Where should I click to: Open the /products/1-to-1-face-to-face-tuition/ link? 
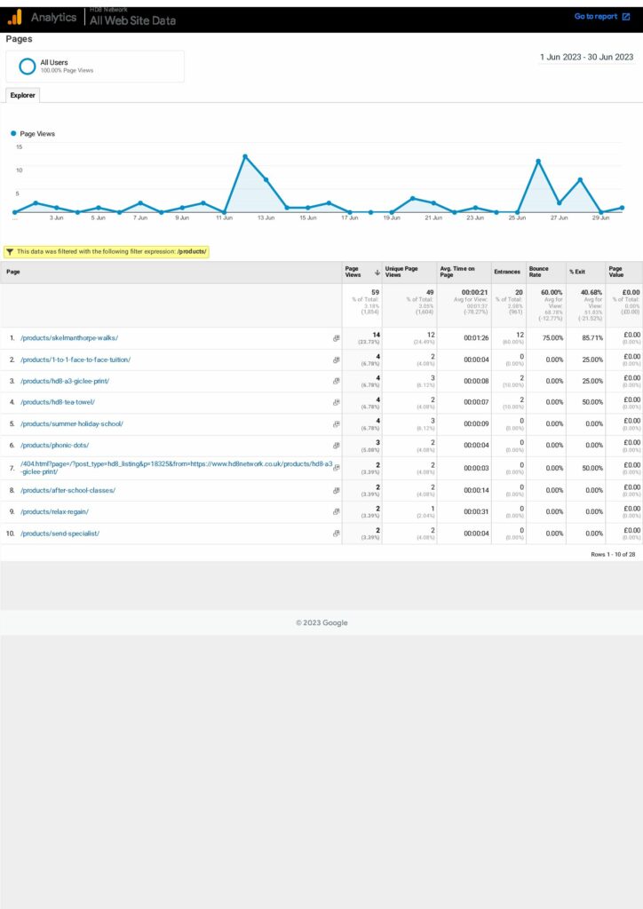(75, 360)
